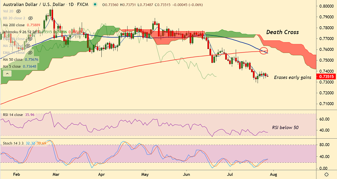Click the green market status dot
This screenshot has width=337, height=179.
pyautogui.click(x=95, y=4)
